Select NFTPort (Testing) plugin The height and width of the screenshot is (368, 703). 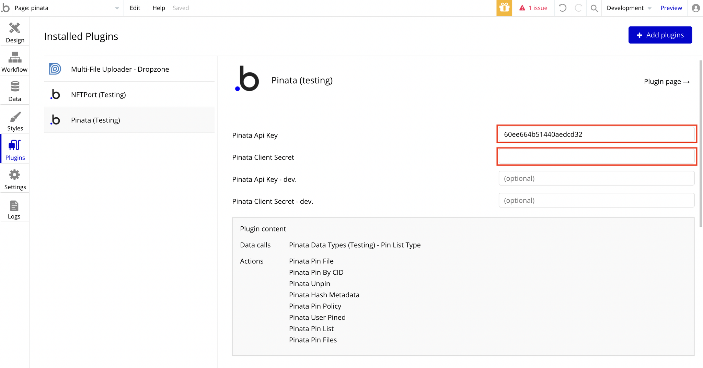point(129,94)
